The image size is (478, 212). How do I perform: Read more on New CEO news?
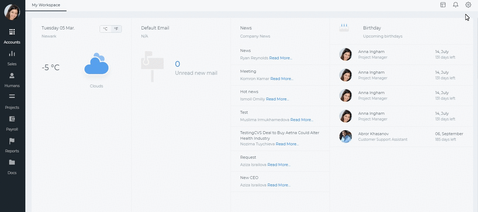point(279,185)
